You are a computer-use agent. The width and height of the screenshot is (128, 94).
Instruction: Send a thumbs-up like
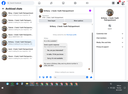pyautogui.click(x=91, y=77)
